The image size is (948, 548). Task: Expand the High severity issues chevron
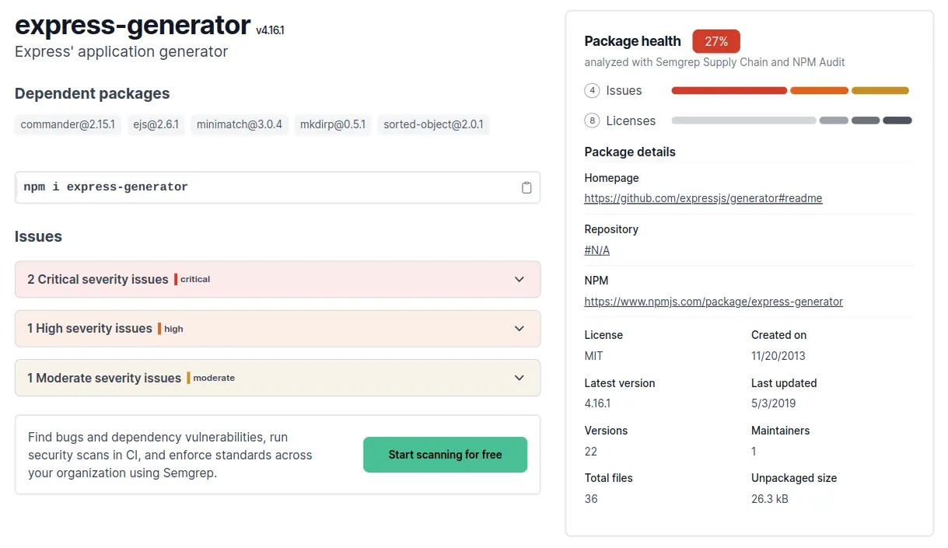[519, 328]
